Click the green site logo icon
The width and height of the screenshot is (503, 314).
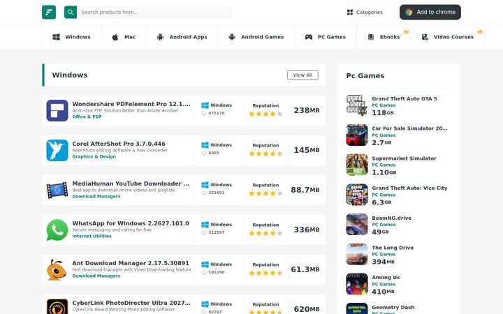(x=49, y=12)
